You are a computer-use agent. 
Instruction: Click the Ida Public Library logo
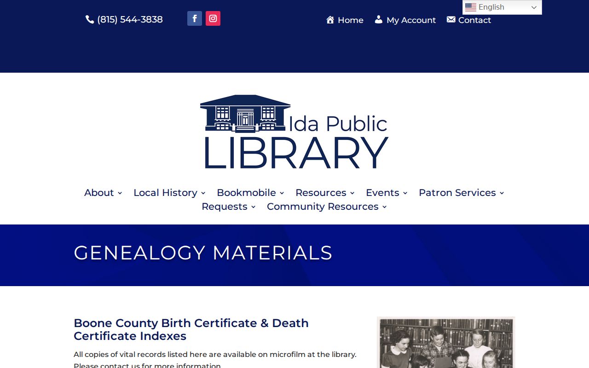tap(294, 132)
